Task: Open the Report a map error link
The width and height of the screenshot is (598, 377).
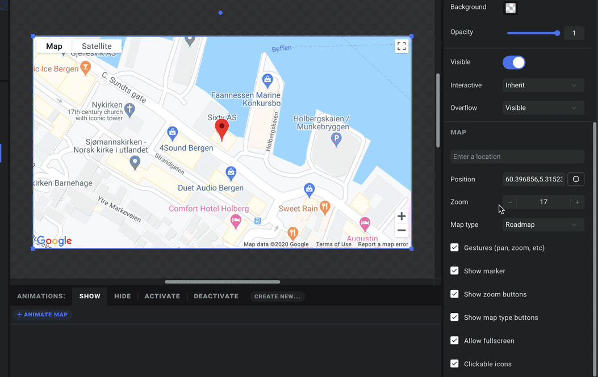Action: 383,244
